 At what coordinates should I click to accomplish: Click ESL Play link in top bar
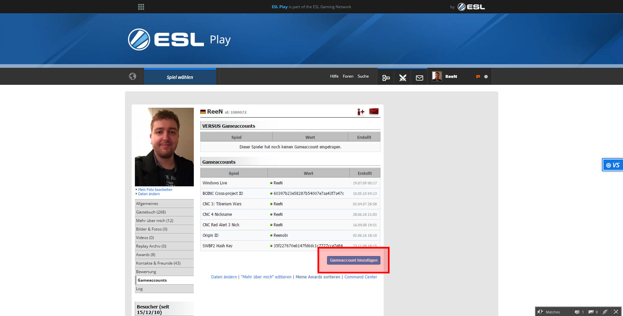(x=280, y=7)
